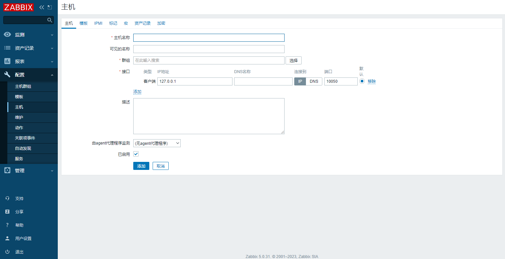Viewport: 505px width, 259px height.
Task: Click the blue 添加 submit button
Action: [141, 166]
